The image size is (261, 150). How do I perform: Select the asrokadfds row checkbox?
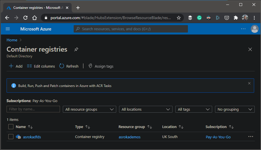[x=11, y=137]
